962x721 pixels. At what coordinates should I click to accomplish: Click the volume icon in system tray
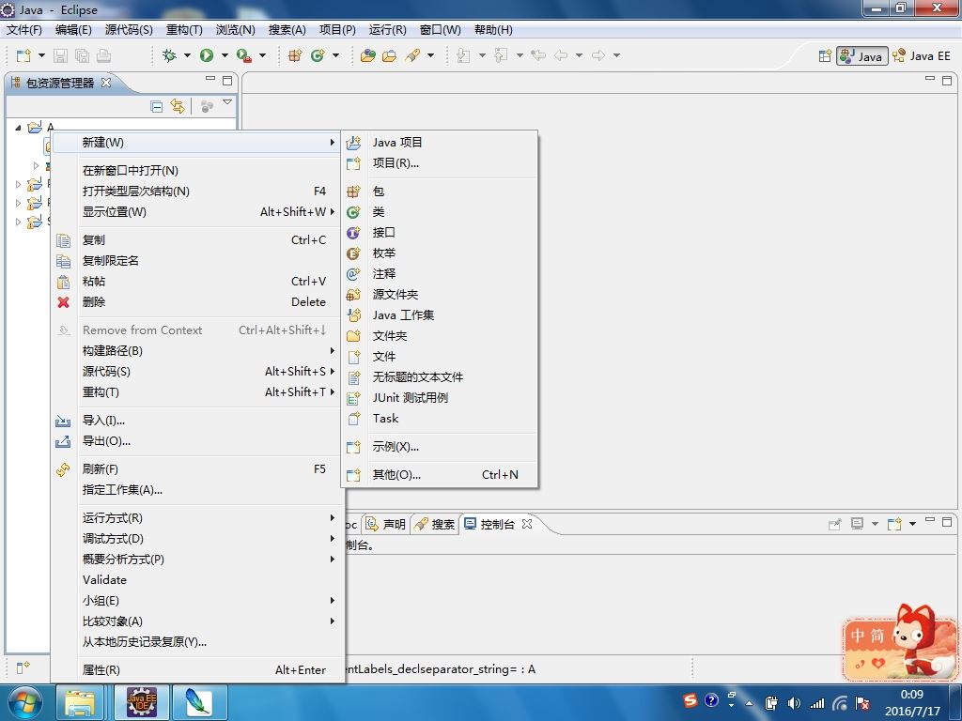(x=794, y=703)
